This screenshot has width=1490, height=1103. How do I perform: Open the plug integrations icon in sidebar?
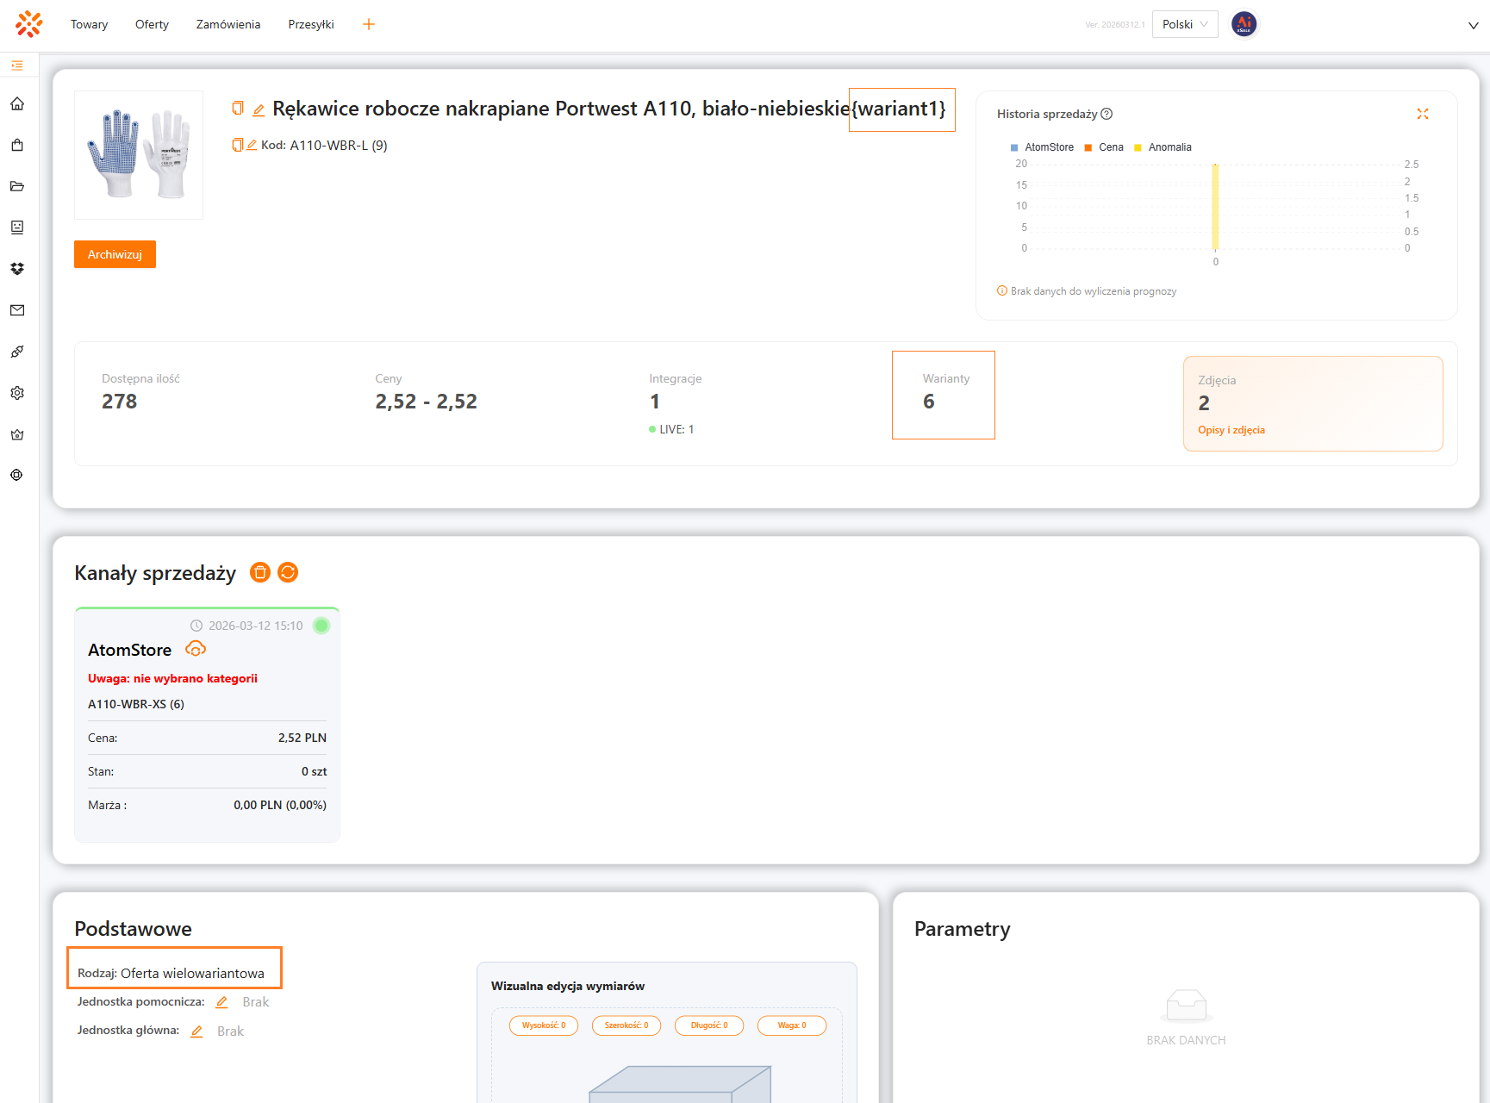pyautogui.click(x=17, y=352)
